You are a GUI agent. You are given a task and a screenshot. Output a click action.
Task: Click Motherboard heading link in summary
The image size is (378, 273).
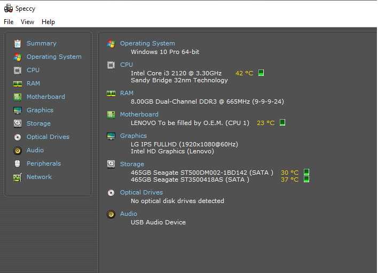(x=139, y=114)
